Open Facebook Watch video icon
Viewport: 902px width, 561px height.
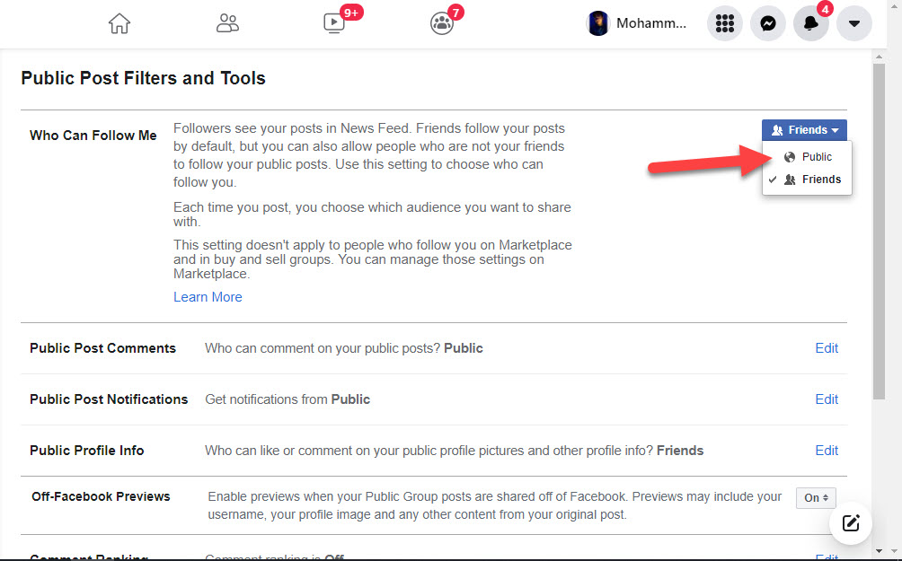(334, 24)
